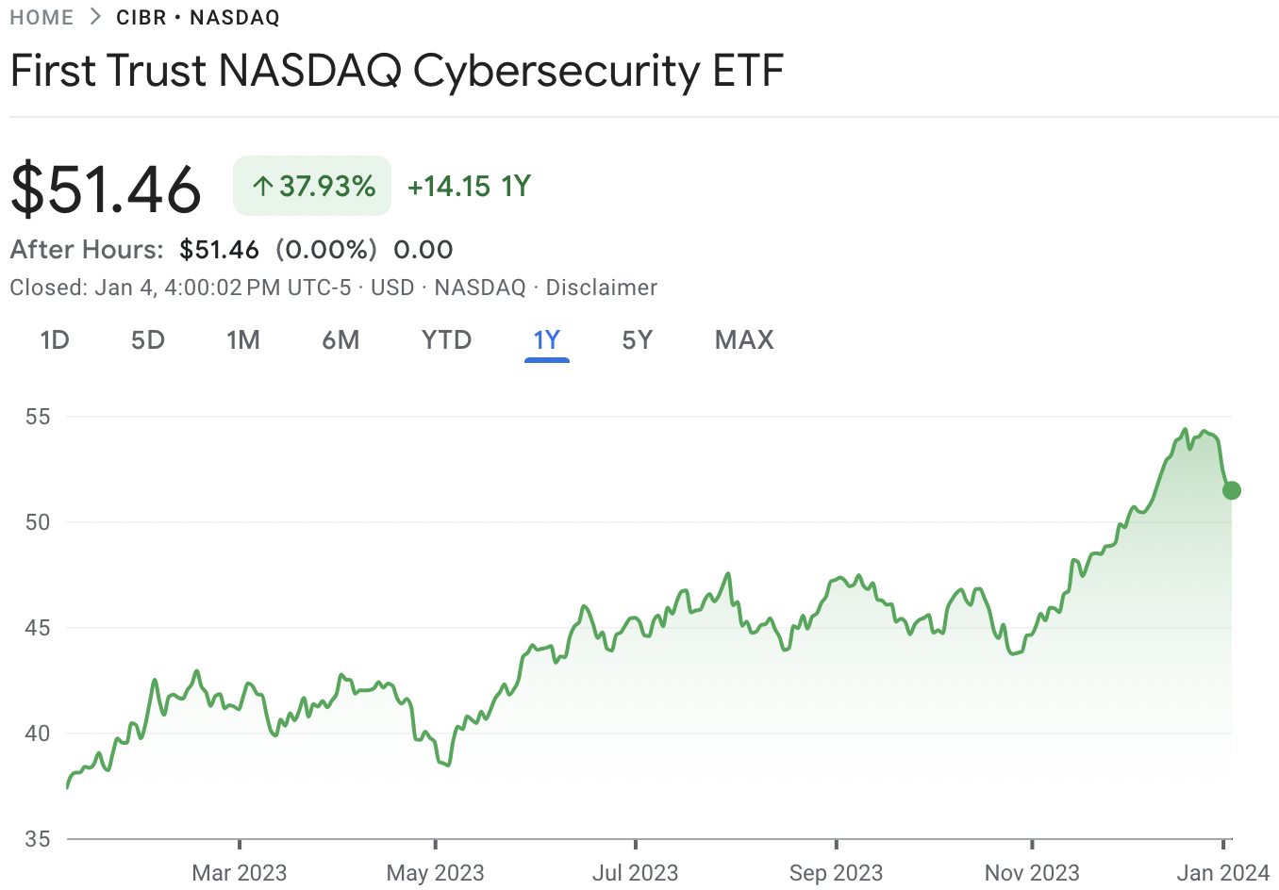Select the 5D time range tab
The width and height of the screenshot is (1279, 890).
148,340
